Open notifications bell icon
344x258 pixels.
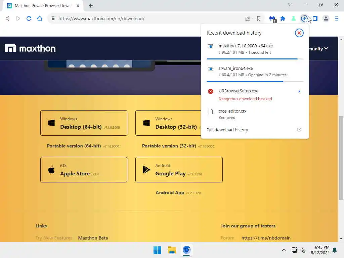point(335,250)
